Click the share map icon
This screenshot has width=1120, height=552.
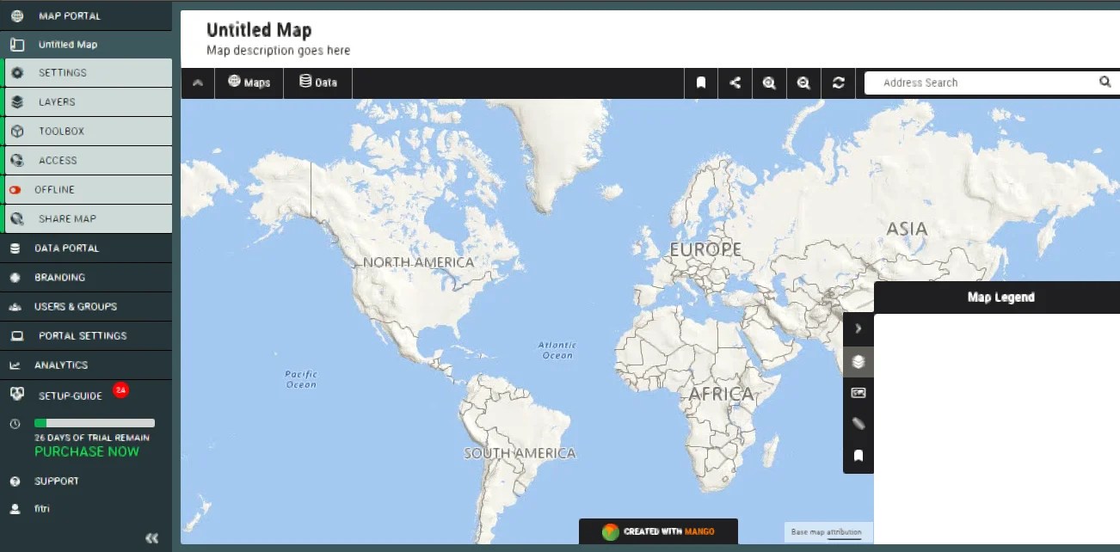(735, 83)
